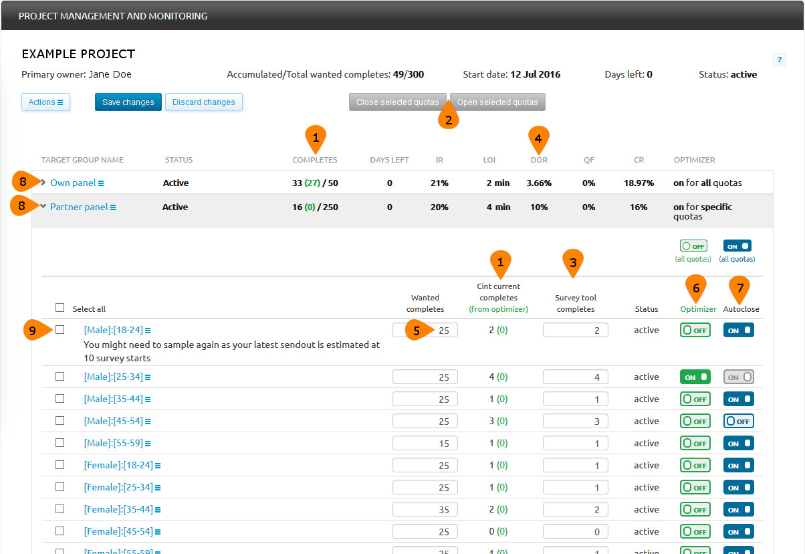Expand the Own panel target group
Viewport: 805px width, 554px height.
[43, 183]
